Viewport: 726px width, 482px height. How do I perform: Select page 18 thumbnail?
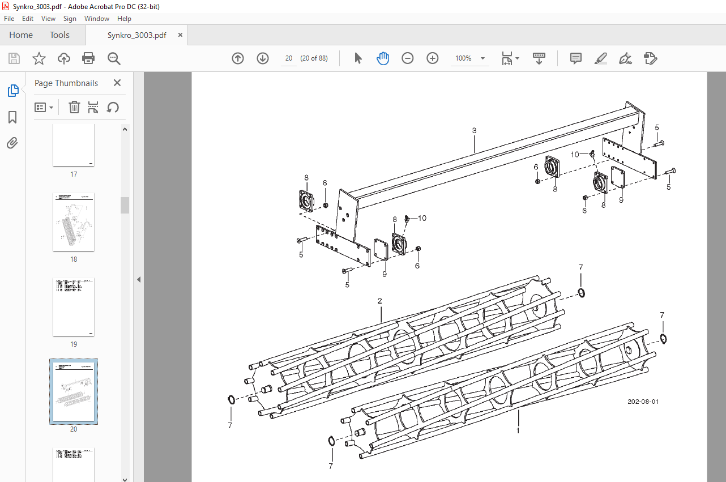pos(74,221)
